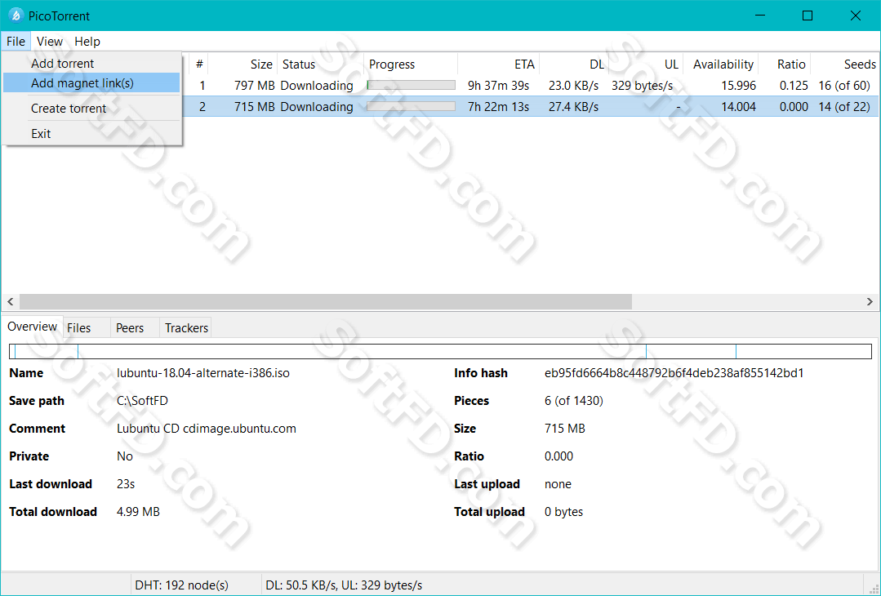The height and width of the screenshot is (596, 881).
Task: Click the pieces map bar in Overview
Action: (441, 352)
